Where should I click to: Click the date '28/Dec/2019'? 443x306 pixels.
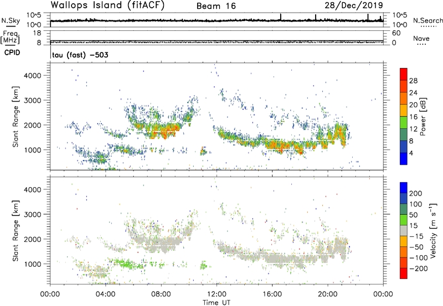[x=354, y=5]
